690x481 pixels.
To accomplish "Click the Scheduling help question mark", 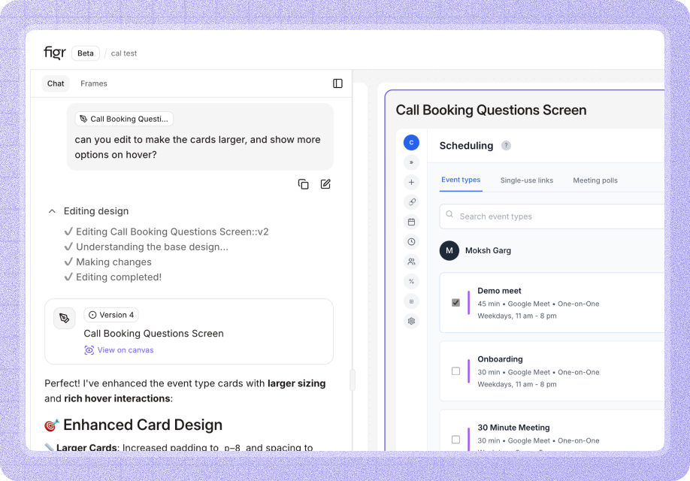I will point(506,146).
